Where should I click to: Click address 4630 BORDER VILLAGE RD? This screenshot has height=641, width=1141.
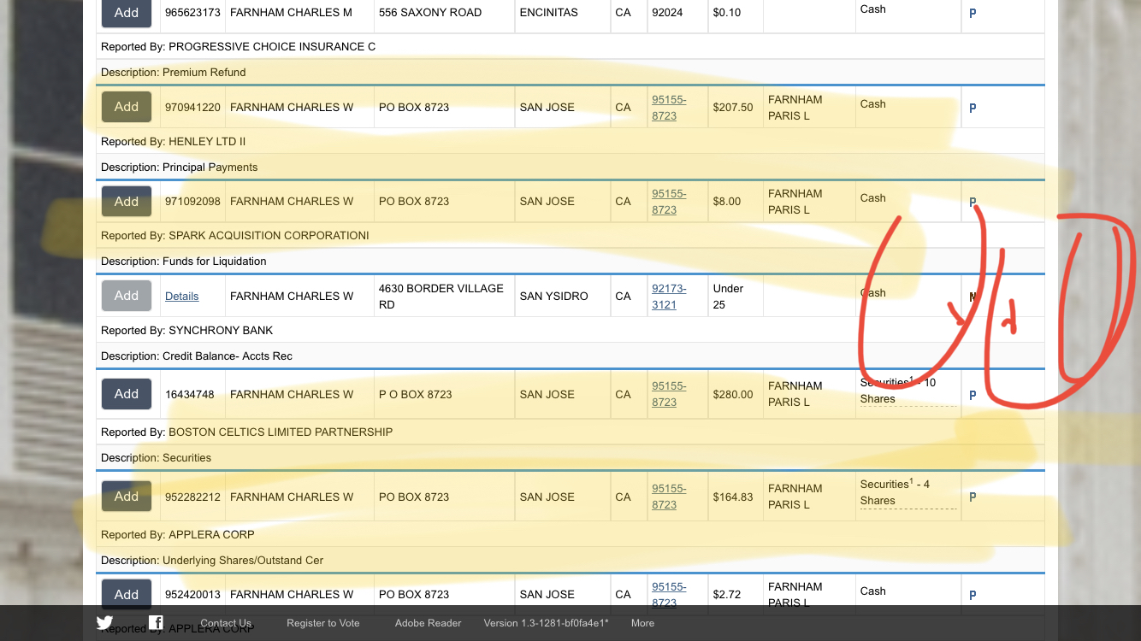[441, 296]
